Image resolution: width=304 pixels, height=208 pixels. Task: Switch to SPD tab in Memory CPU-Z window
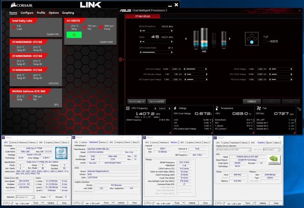(182, 142)
